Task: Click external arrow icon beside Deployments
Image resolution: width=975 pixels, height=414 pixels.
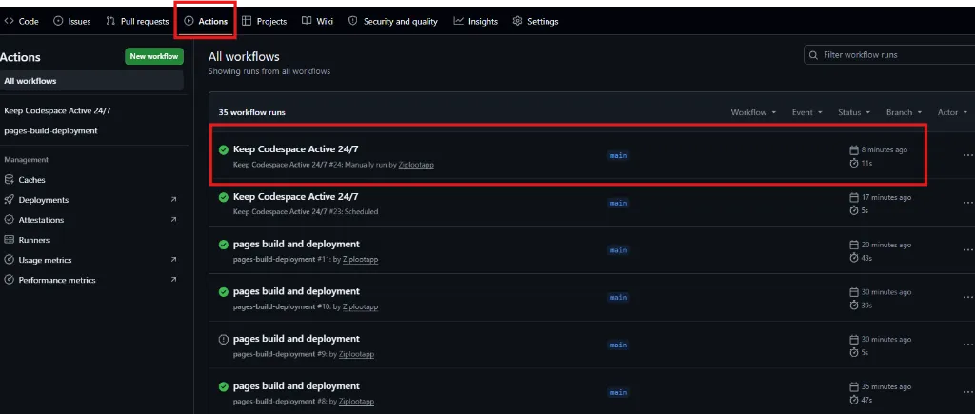Action: [x=173, y=200]
